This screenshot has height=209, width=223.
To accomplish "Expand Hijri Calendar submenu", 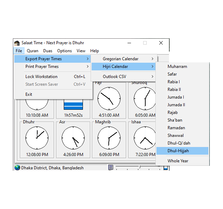I will pyautogui.click(x=123, y=67).
